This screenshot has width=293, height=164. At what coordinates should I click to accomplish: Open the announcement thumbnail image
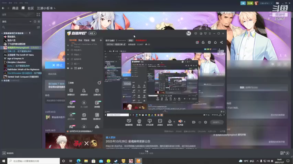[74, 141]
